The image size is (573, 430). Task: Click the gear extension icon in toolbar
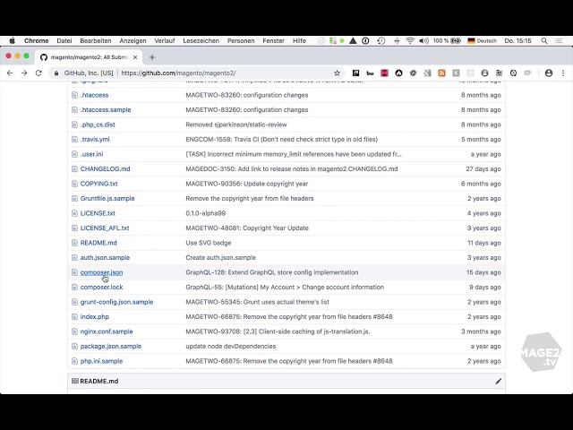point(413,73)
